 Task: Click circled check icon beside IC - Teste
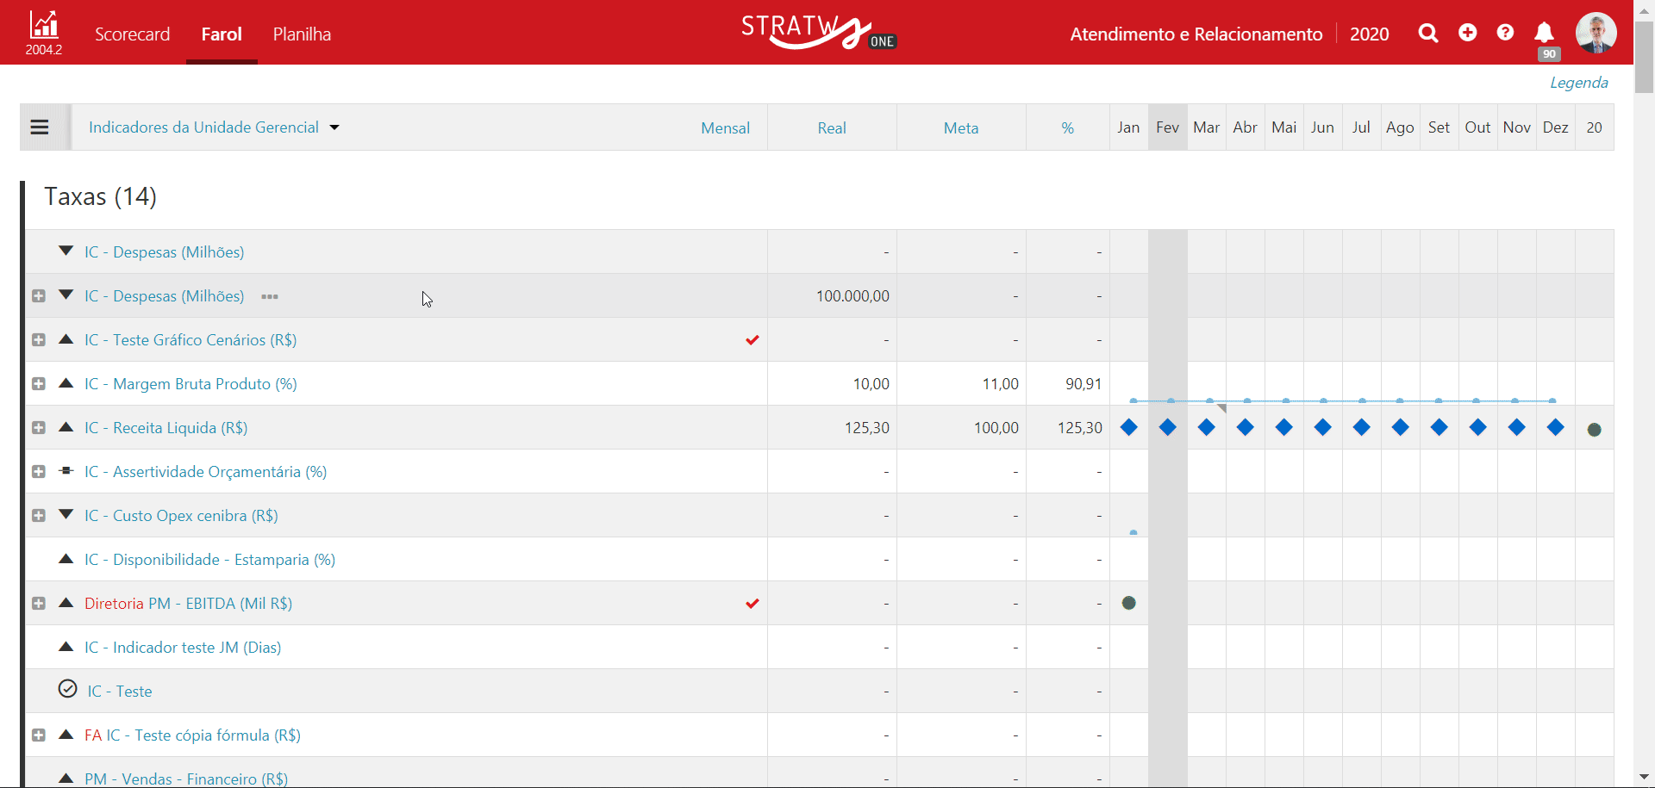(67, 688)
